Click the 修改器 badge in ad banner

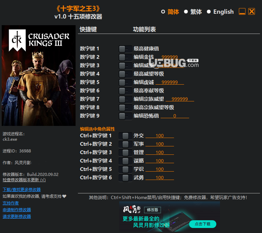[152, 210]
